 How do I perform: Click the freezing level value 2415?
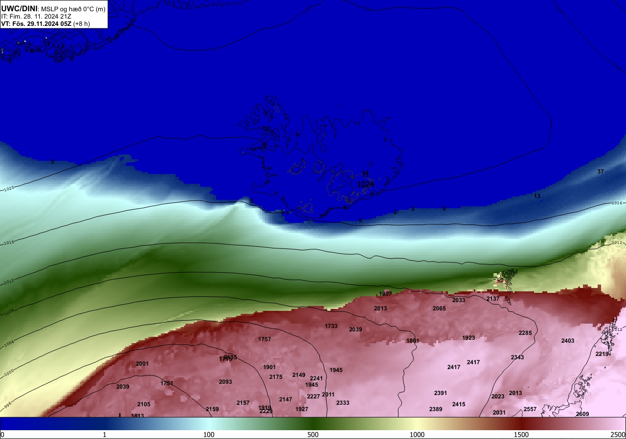point(459,404)
